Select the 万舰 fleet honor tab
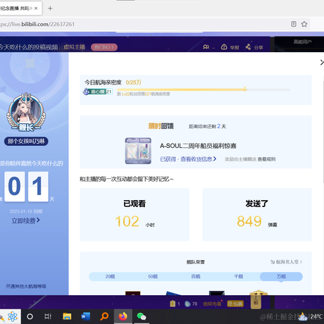 click(x=281, y=277)
